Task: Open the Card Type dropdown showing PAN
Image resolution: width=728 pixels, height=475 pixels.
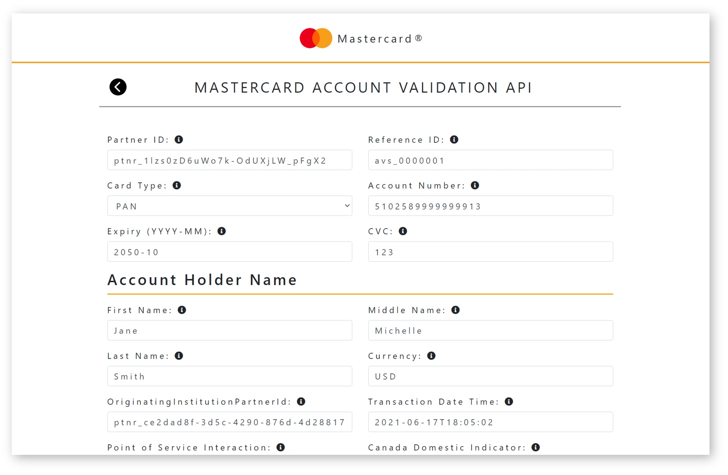Action: pos(229,206)
